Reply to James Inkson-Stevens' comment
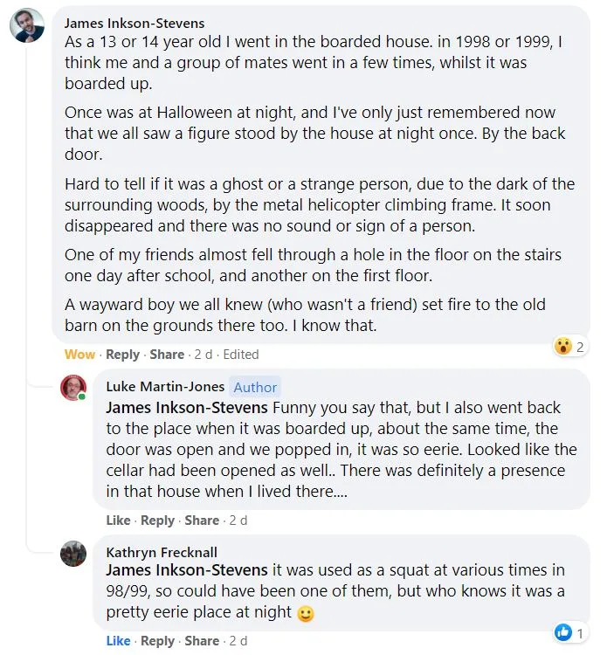The image size is (607, 655). tap(122, 355)
